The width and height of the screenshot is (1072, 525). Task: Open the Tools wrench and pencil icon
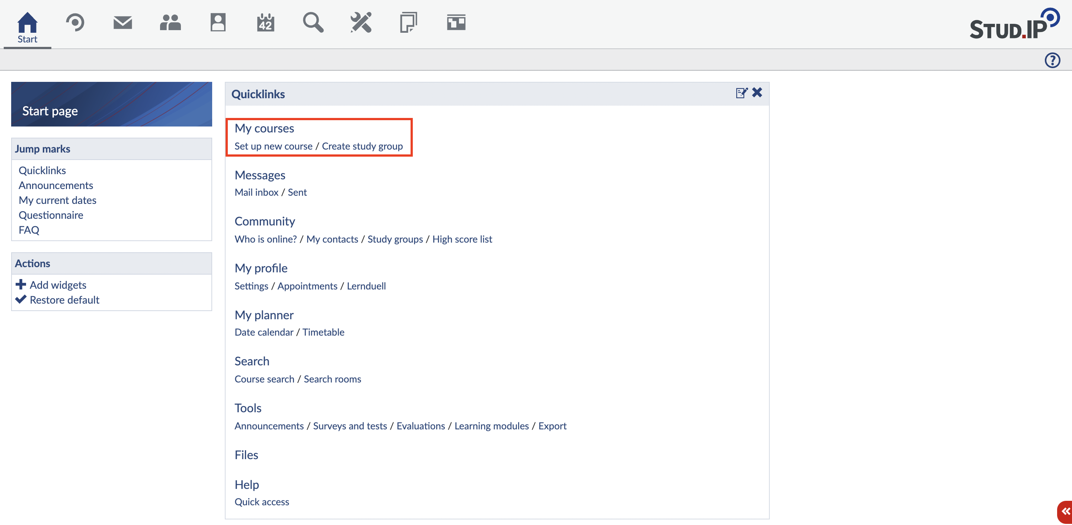point(361,22)
